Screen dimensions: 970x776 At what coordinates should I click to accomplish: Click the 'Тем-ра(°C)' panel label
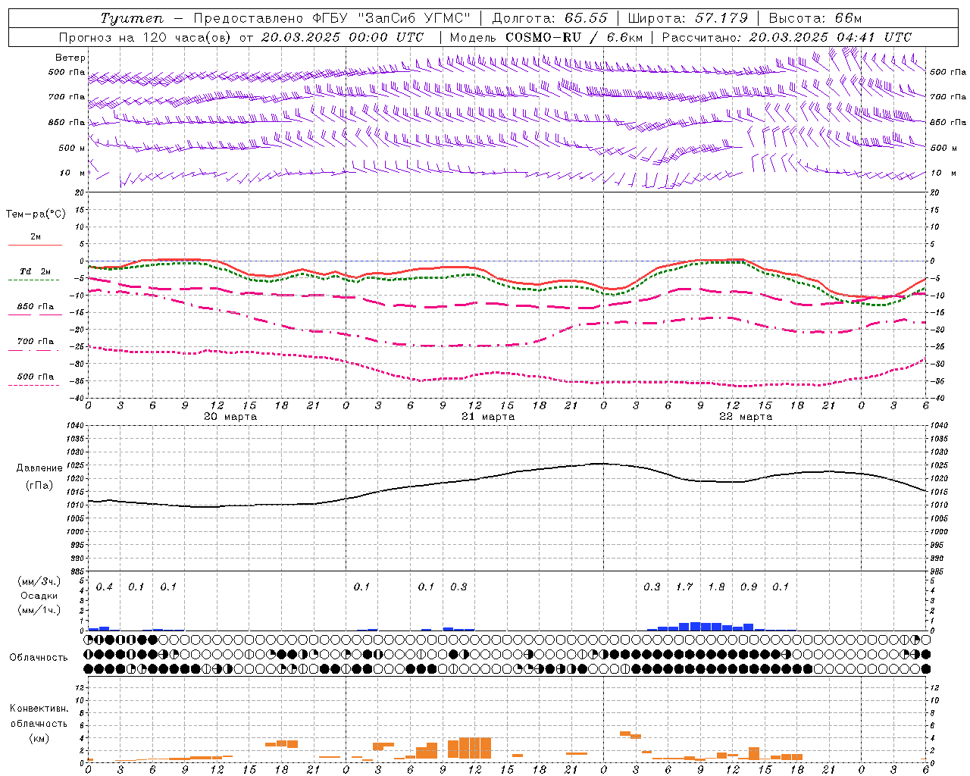(36, 214)
